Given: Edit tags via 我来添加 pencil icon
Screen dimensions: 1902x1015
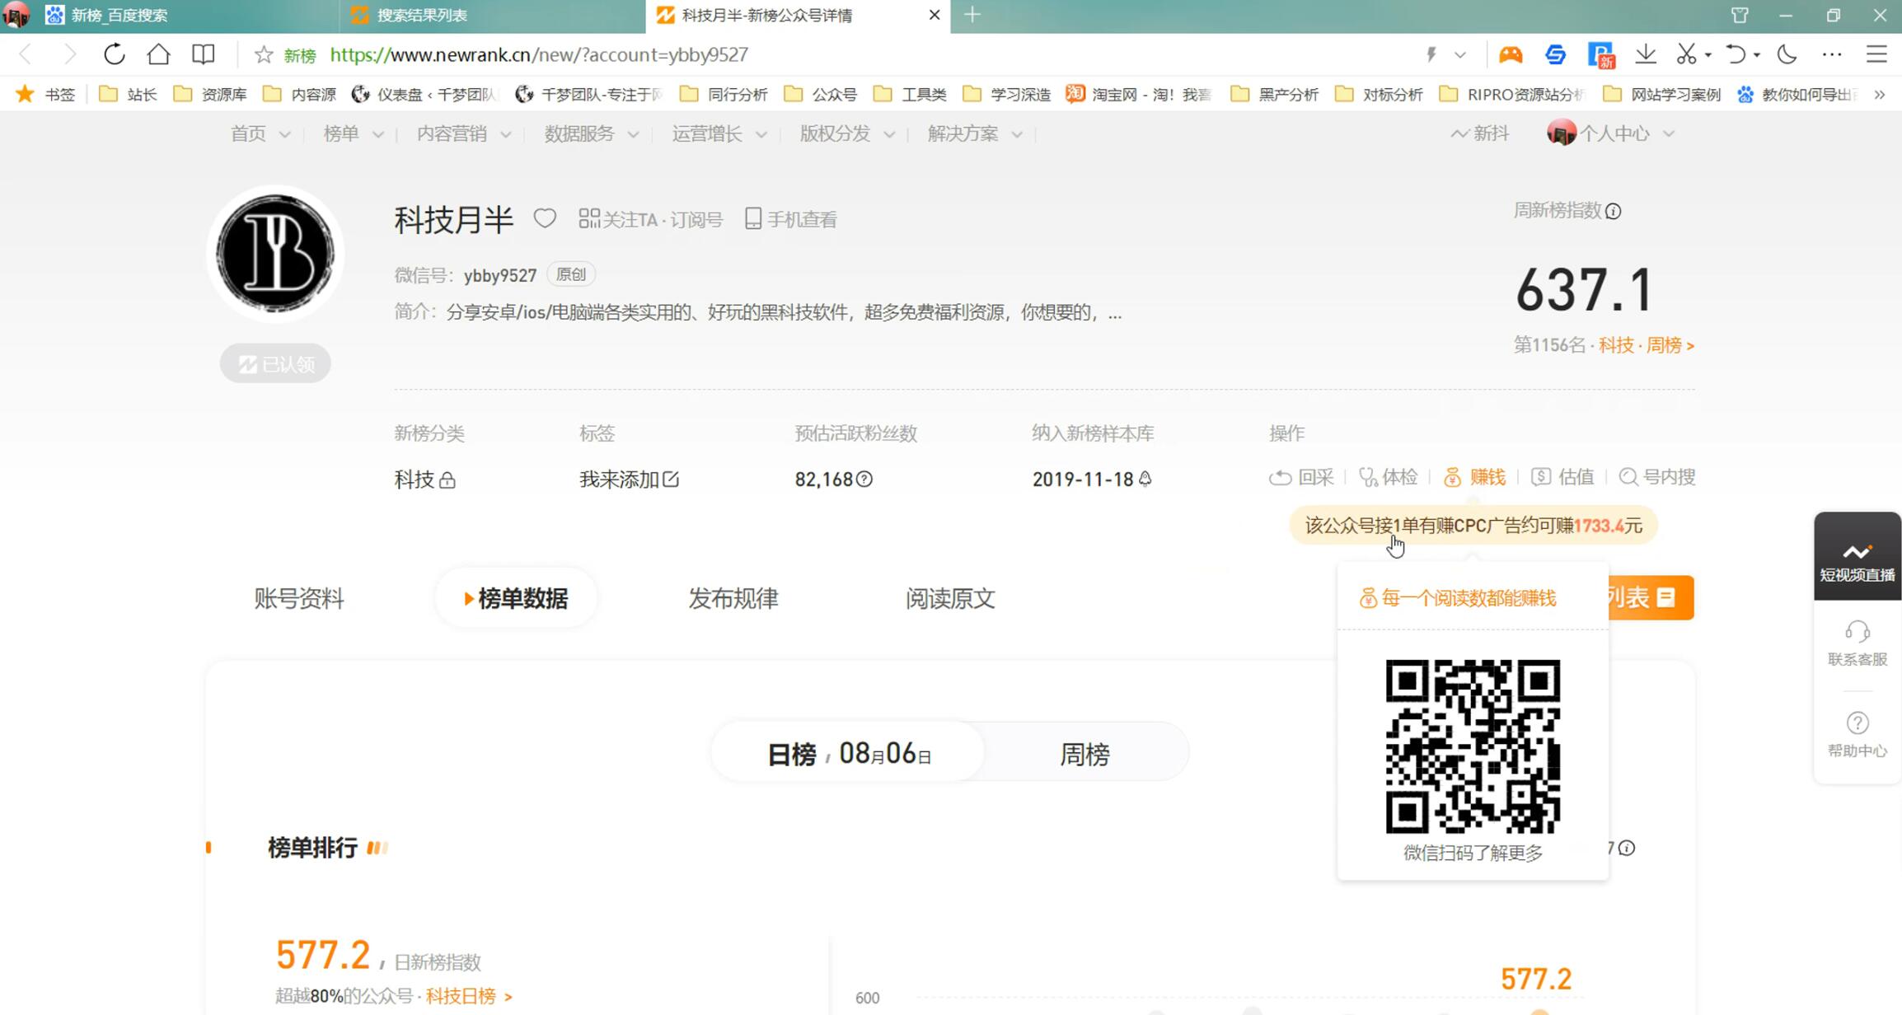Looking at the screenshot, I should click(x=671, y=479).
